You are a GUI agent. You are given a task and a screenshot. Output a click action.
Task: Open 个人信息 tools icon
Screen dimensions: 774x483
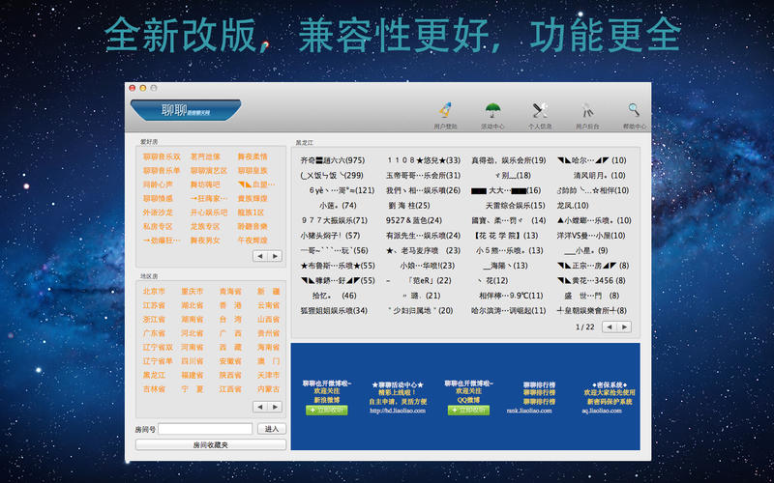pyautogui.click(x=540, y=111)
